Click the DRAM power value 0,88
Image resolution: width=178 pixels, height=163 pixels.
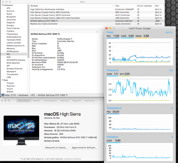[x=146, y=36]
